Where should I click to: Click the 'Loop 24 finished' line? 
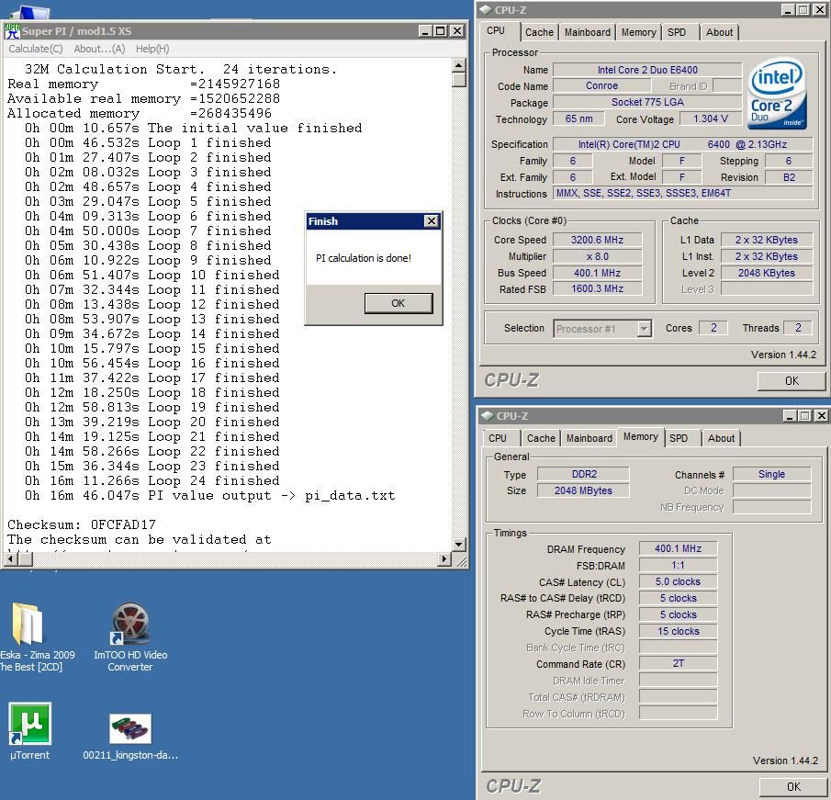[152, 481]
